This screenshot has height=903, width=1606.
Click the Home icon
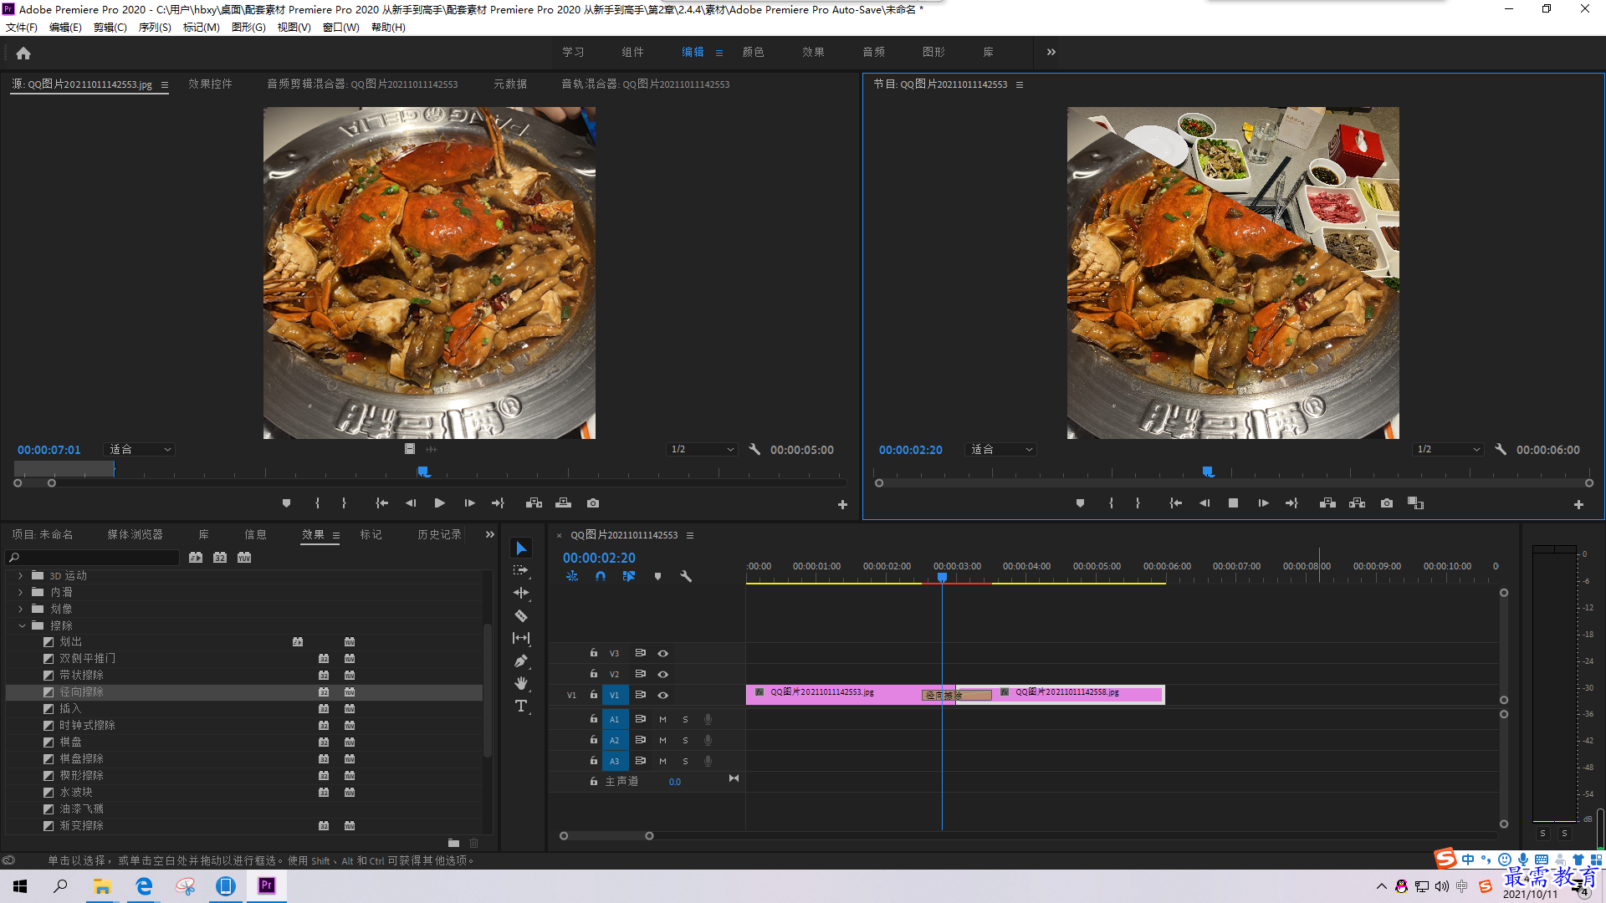pos(23,53)
